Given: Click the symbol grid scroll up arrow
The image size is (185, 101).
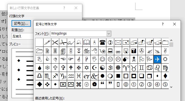Looking at the screenshot, I should click(x=171, y=40).
